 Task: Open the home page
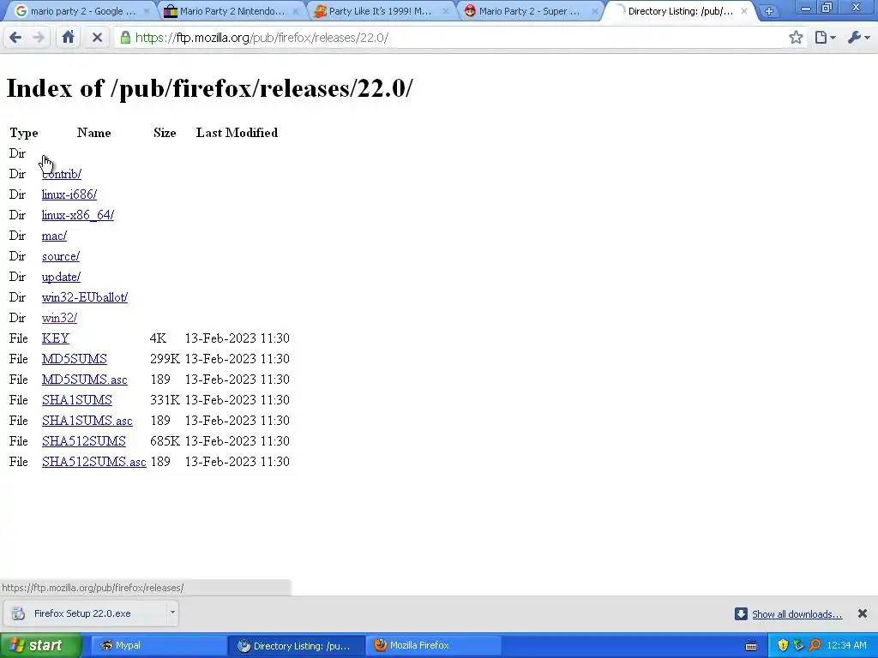pos(69,38)
